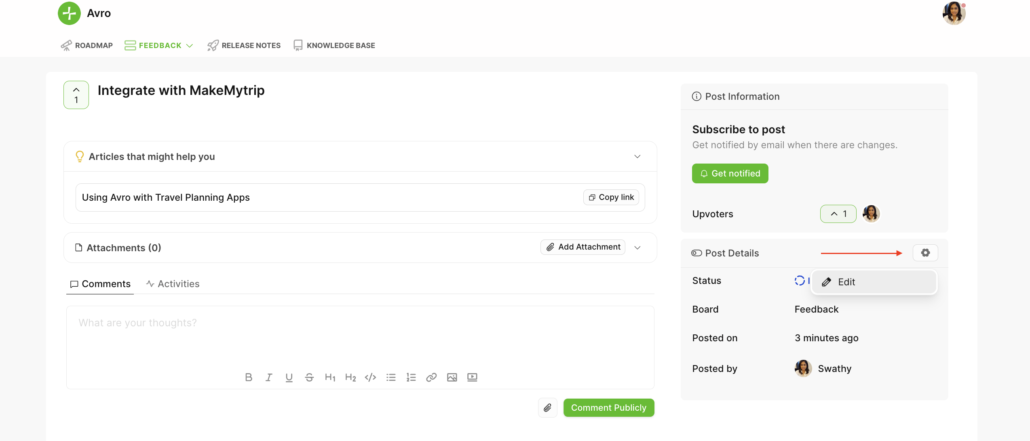Open Post Details settings gear
The width and height of the screenshot is (1030, 441).
pos(925,253)
